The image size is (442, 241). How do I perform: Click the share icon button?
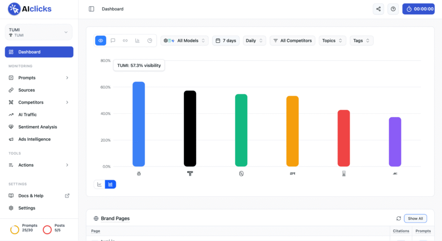(378, 9)
